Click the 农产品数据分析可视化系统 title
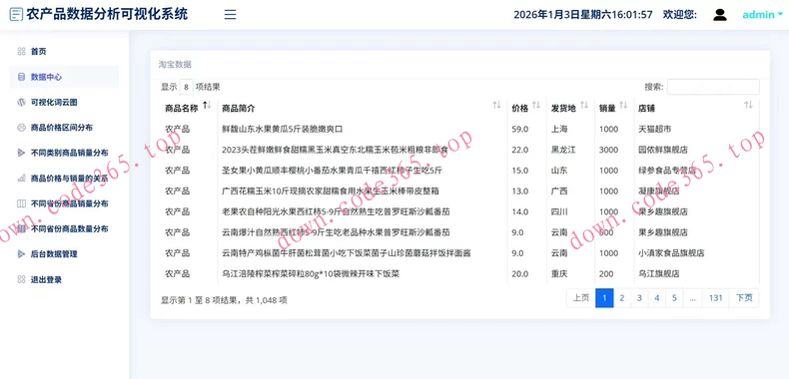 tap(107, 14)
